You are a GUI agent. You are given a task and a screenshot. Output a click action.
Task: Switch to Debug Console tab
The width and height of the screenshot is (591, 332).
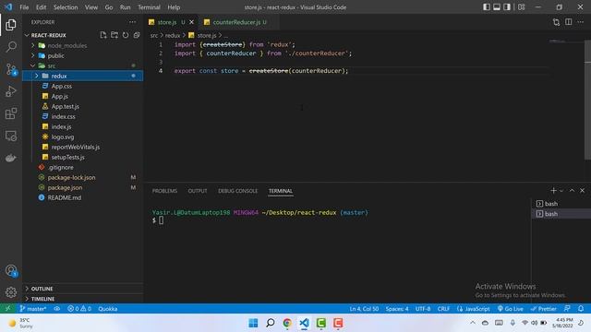(x=238, y=191)
